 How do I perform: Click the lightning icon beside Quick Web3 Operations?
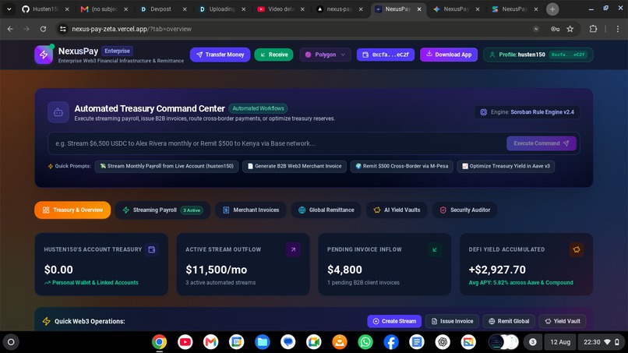point(47,321)
